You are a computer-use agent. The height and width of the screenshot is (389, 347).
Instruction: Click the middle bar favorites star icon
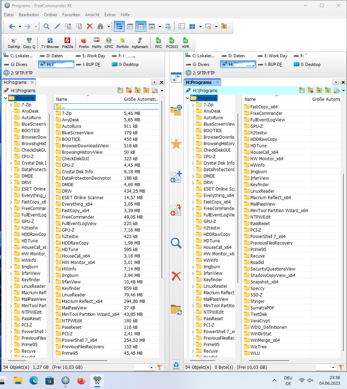tap(176, 144)
